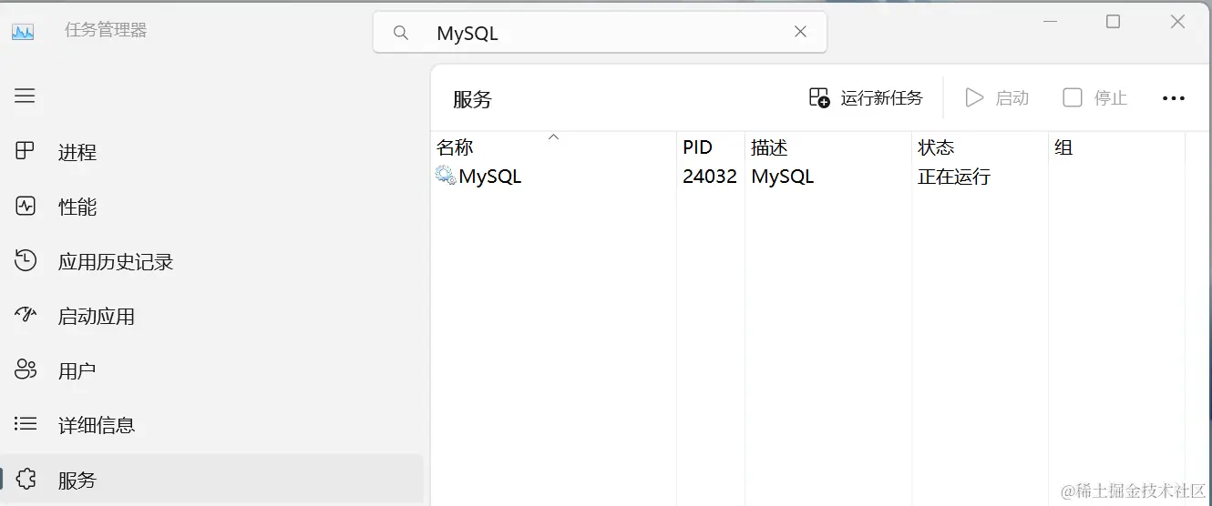Click the PID value 24032
The height and width of the screenshot is (506, 1212).
click(x=710, y=177)
